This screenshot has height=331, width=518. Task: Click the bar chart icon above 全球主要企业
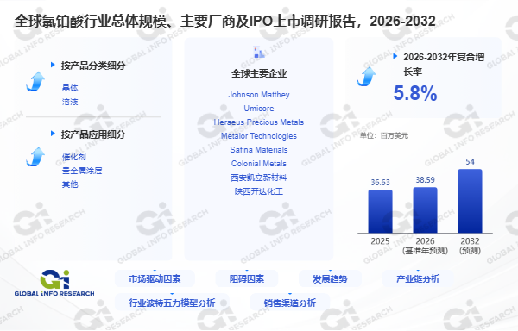[259, 52]
